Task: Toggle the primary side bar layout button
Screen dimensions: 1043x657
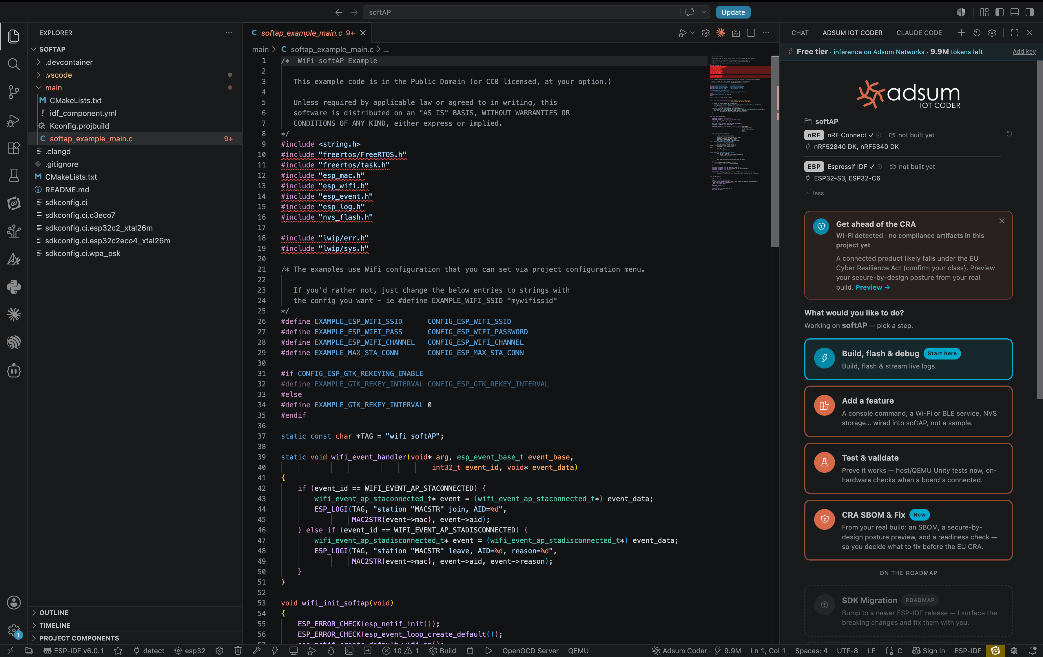Action: coord(1000,12)
